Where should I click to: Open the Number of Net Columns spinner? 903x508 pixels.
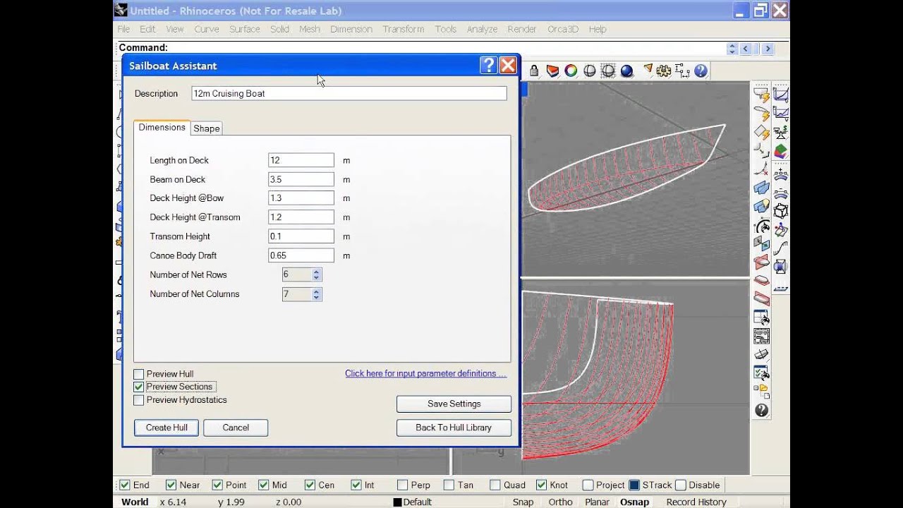316,294
